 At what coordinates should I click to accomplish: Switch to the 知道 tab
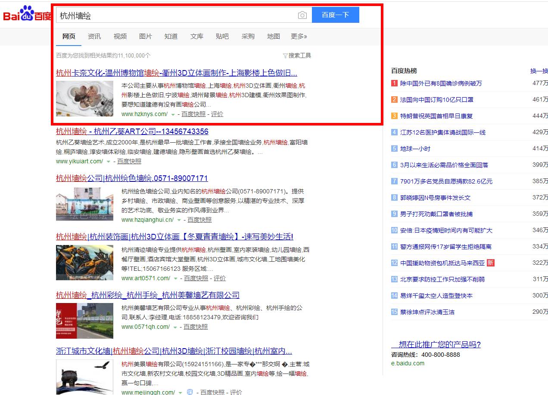coord(171,37)
